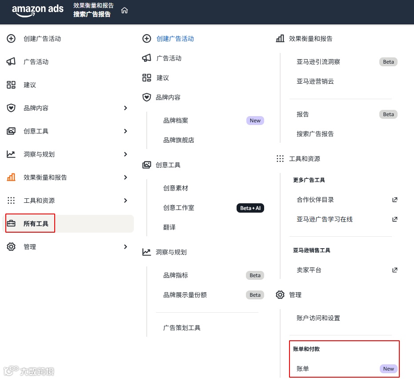The width and height of the screenshot is (414, 379).
Task: Click toolbox icon beside 所有工具
Action: tap(11, 223)
